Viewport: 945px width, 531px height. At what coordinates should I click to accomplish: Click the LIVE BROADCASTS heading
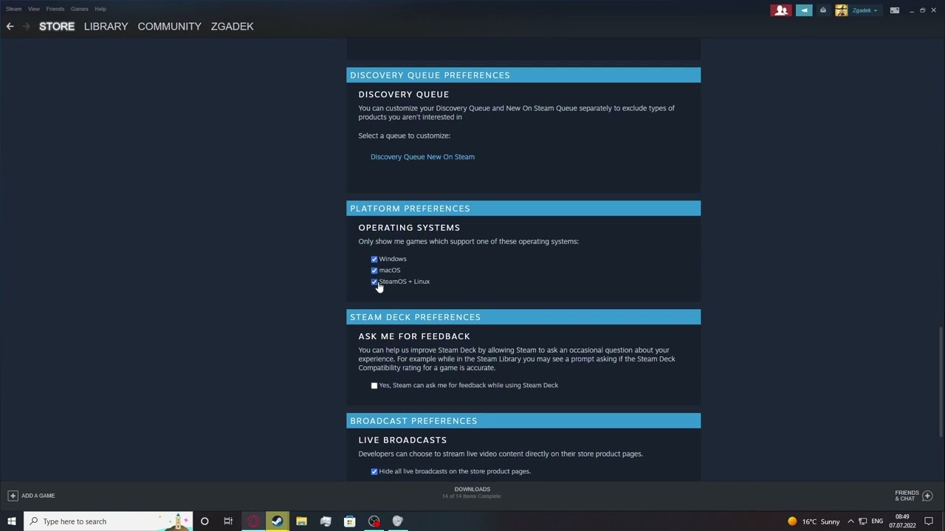[402, 440]
